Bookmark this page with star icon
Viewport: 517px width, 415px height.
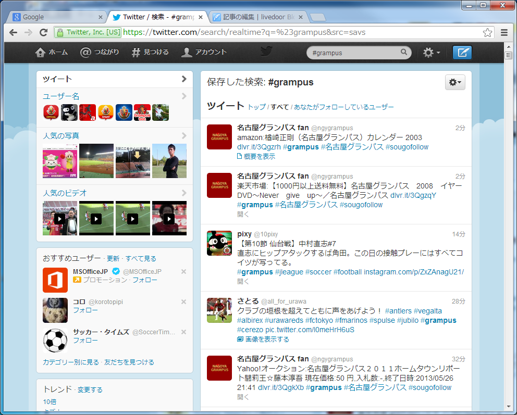tap(487, 32)
